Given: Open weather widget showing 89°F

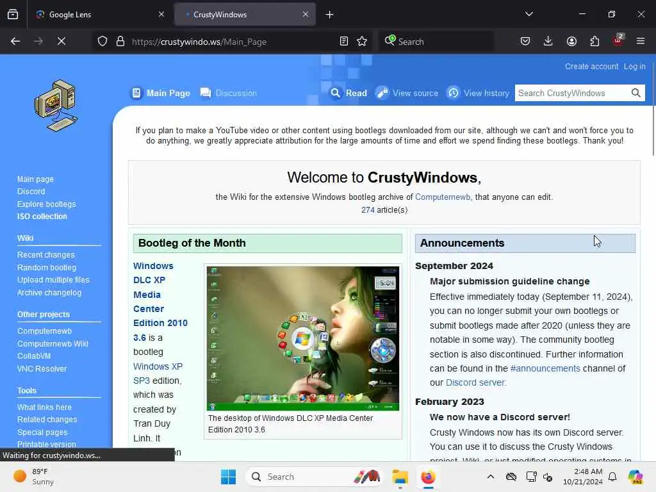Looking at the screenshot, I should (33, 477).
